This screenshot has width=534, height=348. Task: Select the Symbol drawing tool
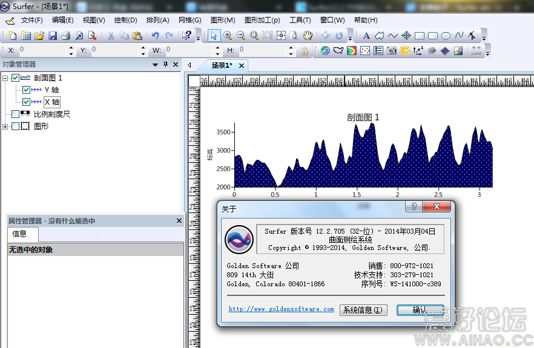click(406, 36)
